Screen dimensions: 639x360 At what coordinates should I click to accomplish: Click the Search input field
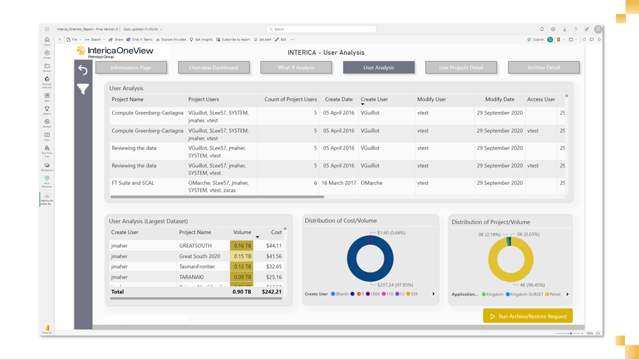(x=321, y=29)
